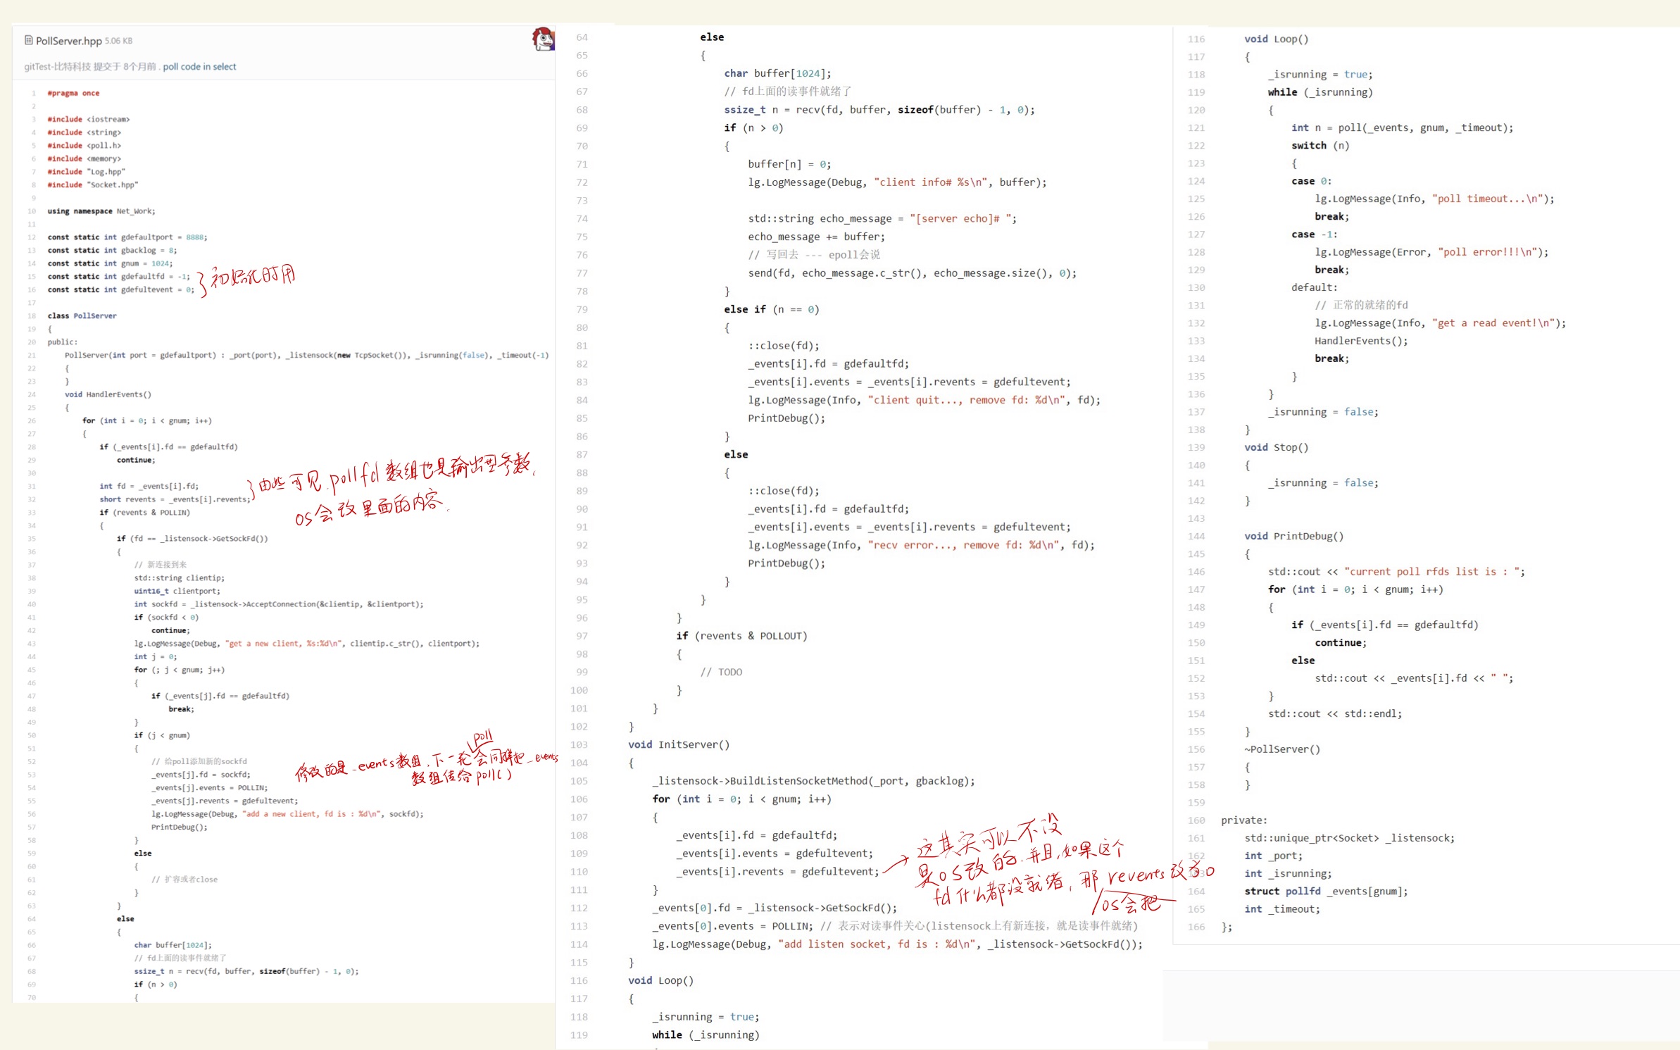Click line number 160 beside private:
The width and height of the screenshot is (1680, 1050).
click(x=1196, y=820)
